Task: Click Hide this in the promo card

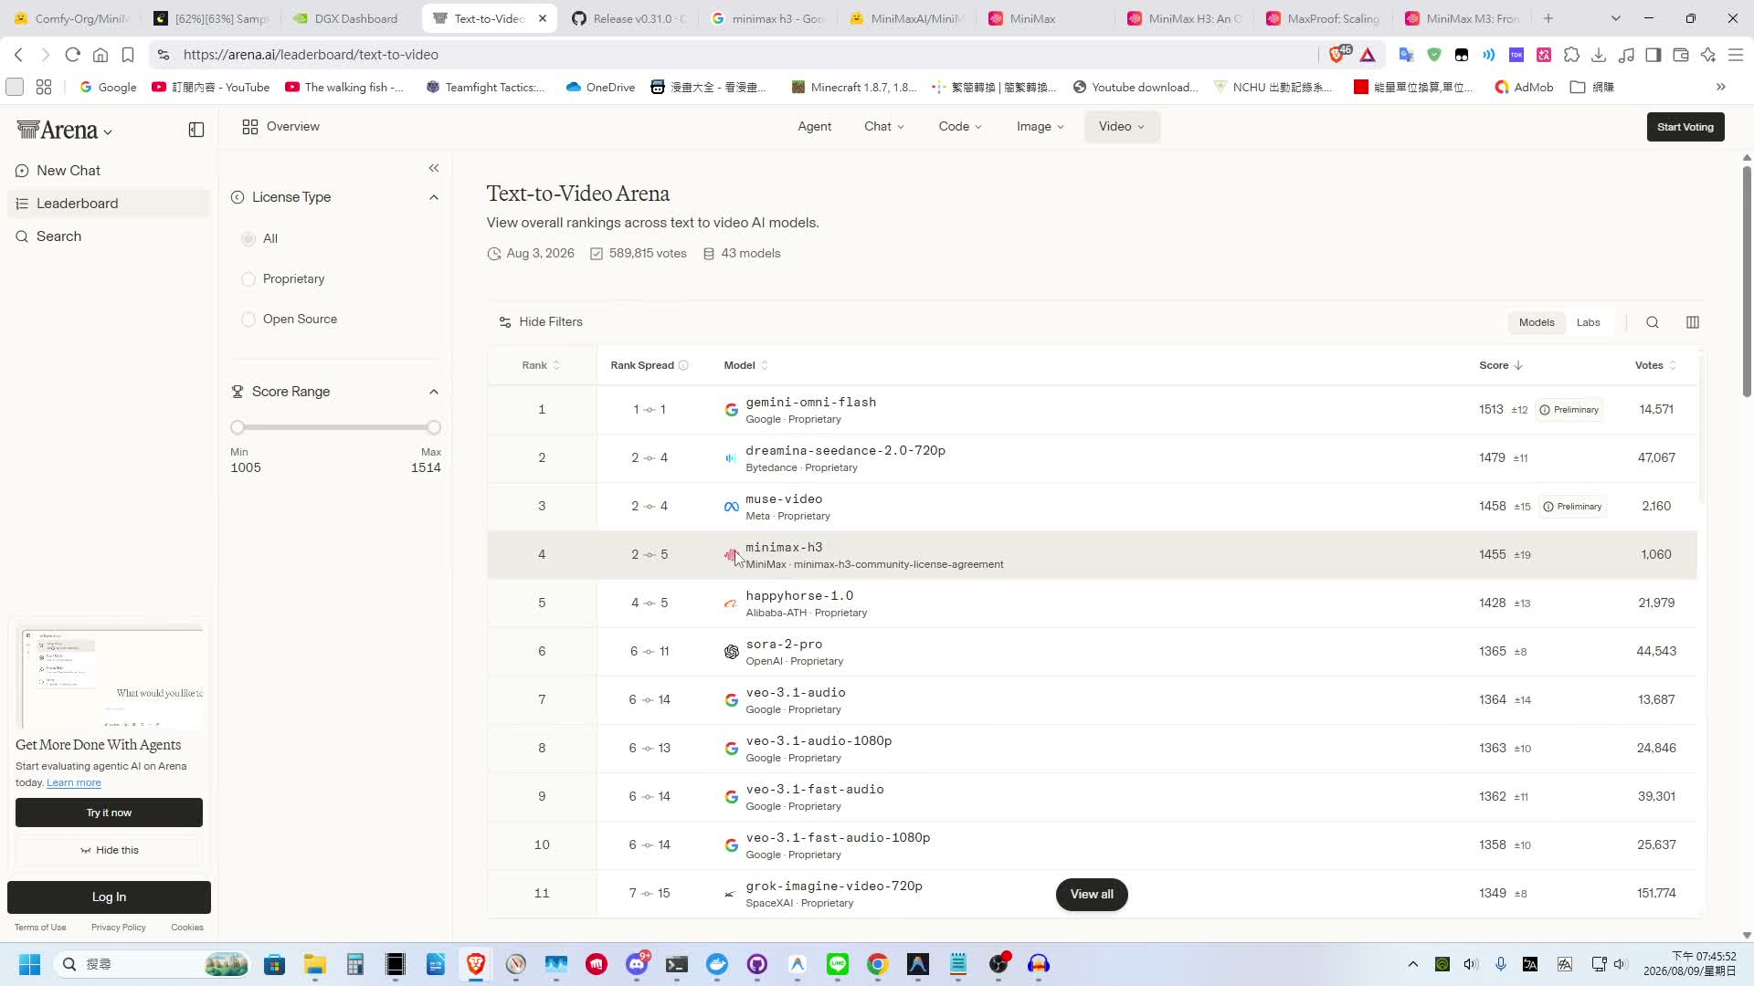Action: coord(109,850)
